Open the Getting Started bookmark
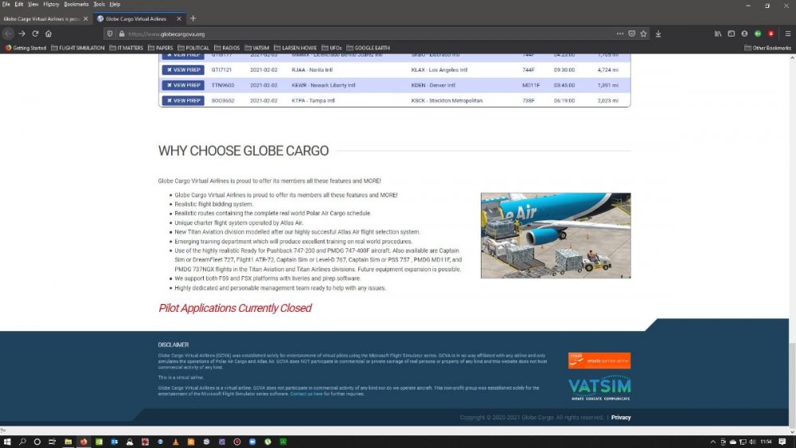The image size is (796, 448). 26,48
